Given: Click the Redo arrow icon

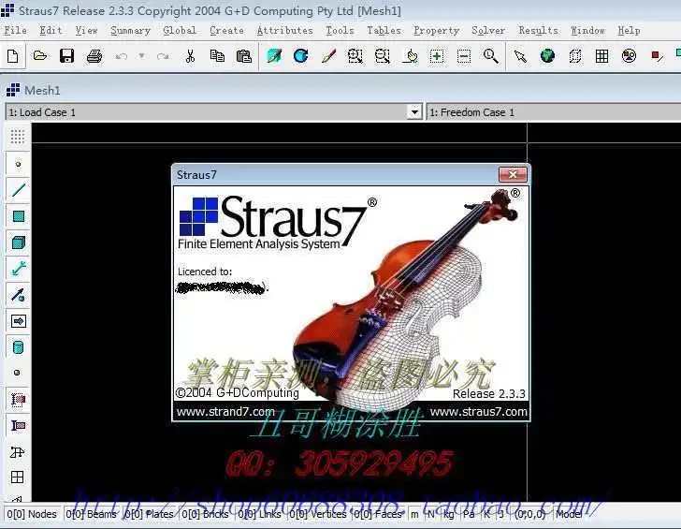Looking at the screenshot, I should (x=163, y=56).
